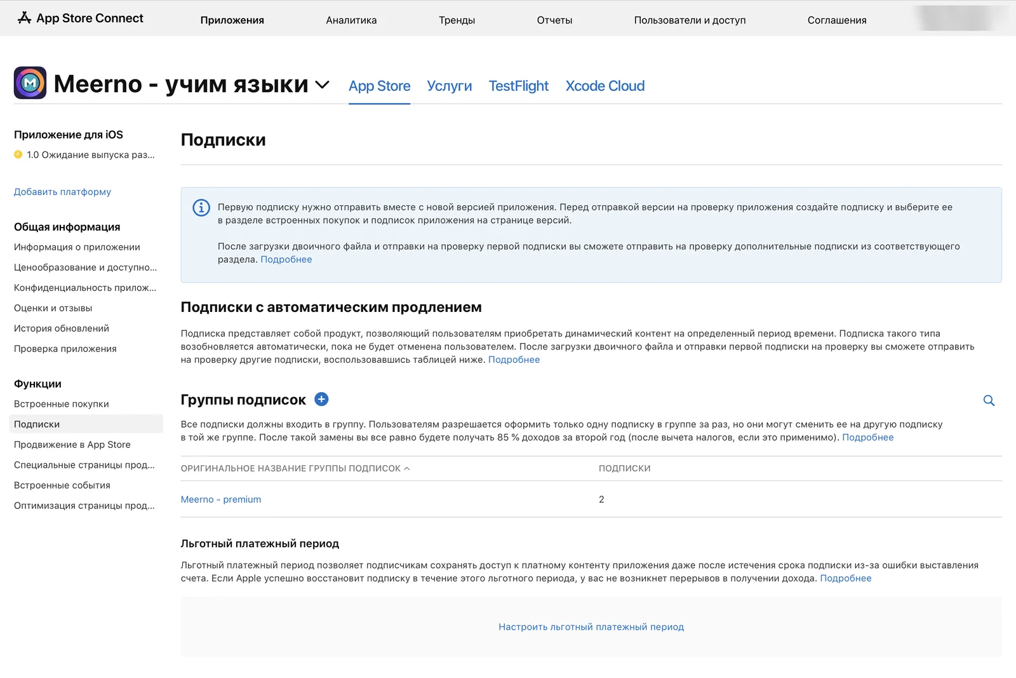Open Встроенные события in sidebar

point(62,485)
